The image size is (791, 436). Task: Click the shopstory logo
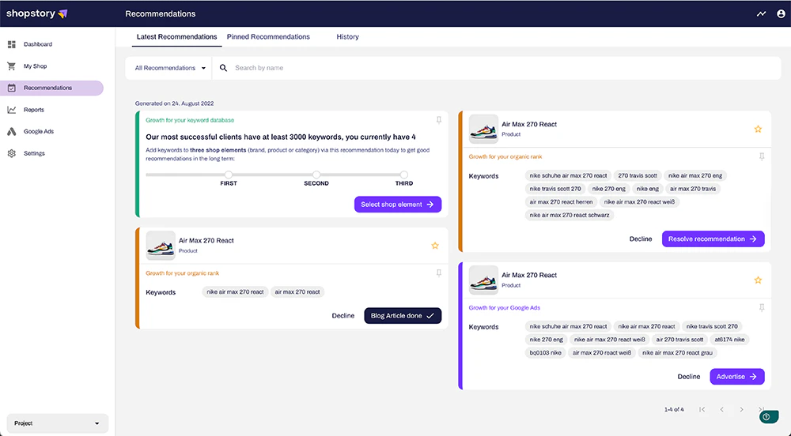pyautogui.click(x=37, y=13)
